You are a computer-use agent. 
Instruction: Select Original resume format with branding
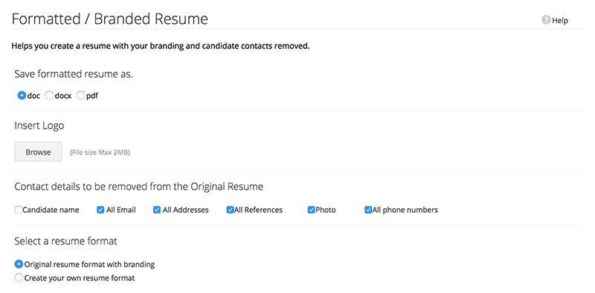(19, 264)
